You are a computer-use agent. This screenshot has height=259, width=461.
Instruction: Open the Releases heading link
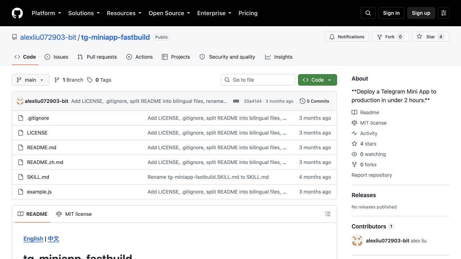364,195
